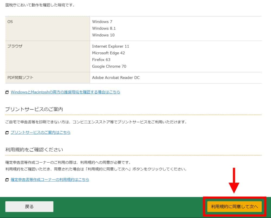Click the new-window icon beside 利用規約 link
271x218 pixels.
(7, 180)
